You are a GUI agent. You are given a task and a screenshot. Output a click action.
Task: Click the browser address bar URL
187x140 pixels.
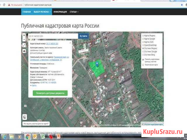[x=38, y=5]
